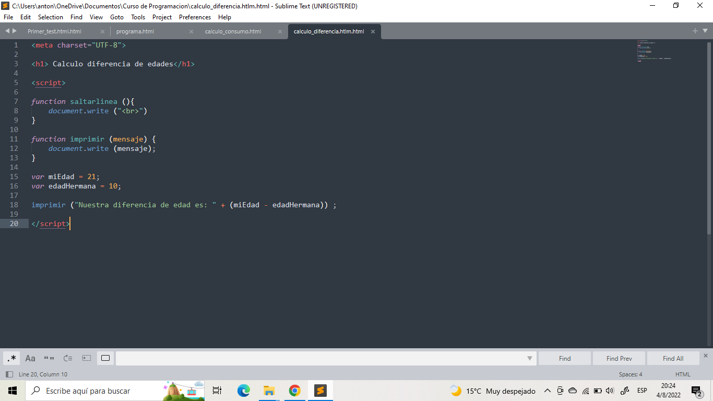Open the Windows Start menu
Viewport: 713px width, 401px height.
pyautogui.click(x=13, y=391)
